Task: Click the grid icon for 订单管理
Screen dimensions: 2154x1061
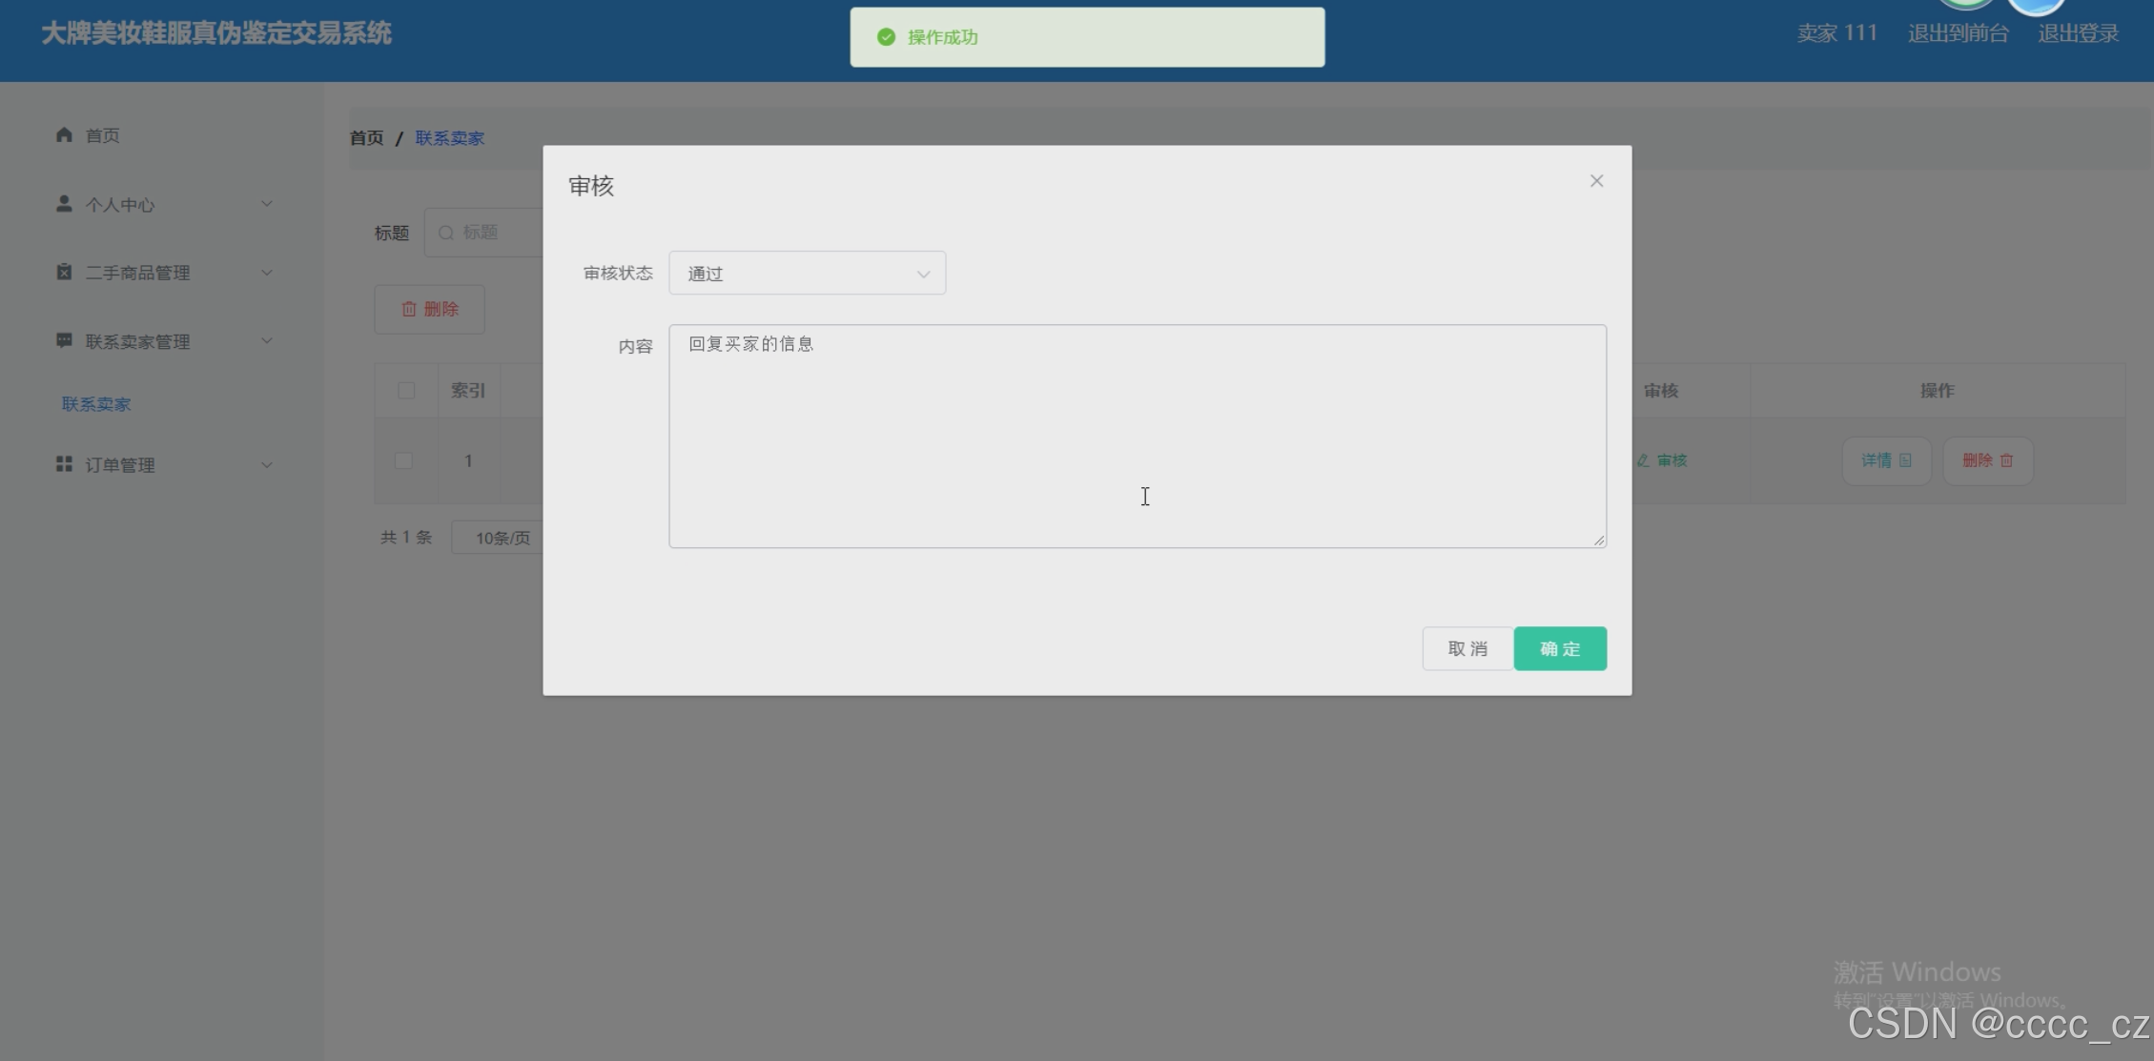Action: (64, 464)
